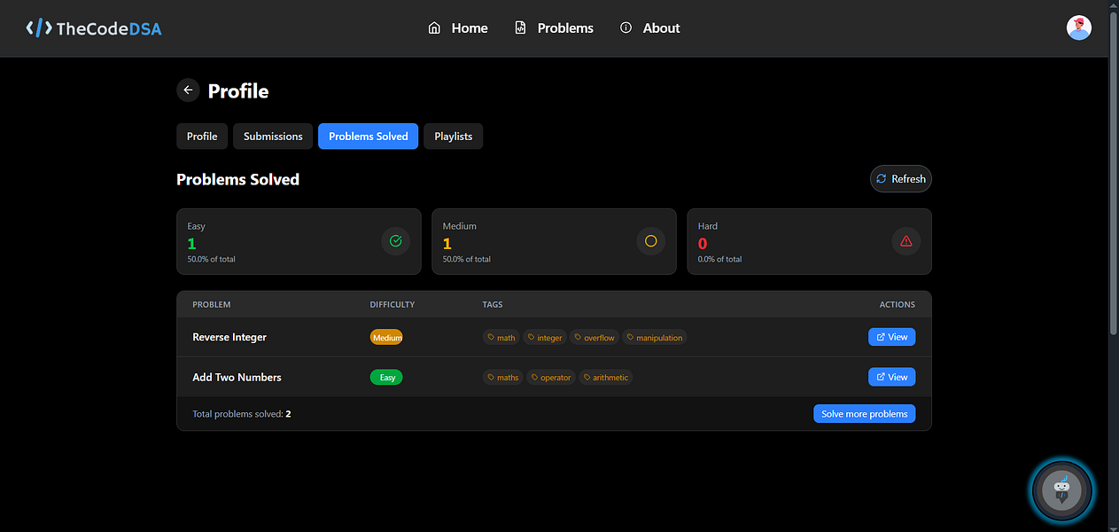1119x532 pixels.
Task: Click the Hard warning triangle icon
Action: [905, 241]
